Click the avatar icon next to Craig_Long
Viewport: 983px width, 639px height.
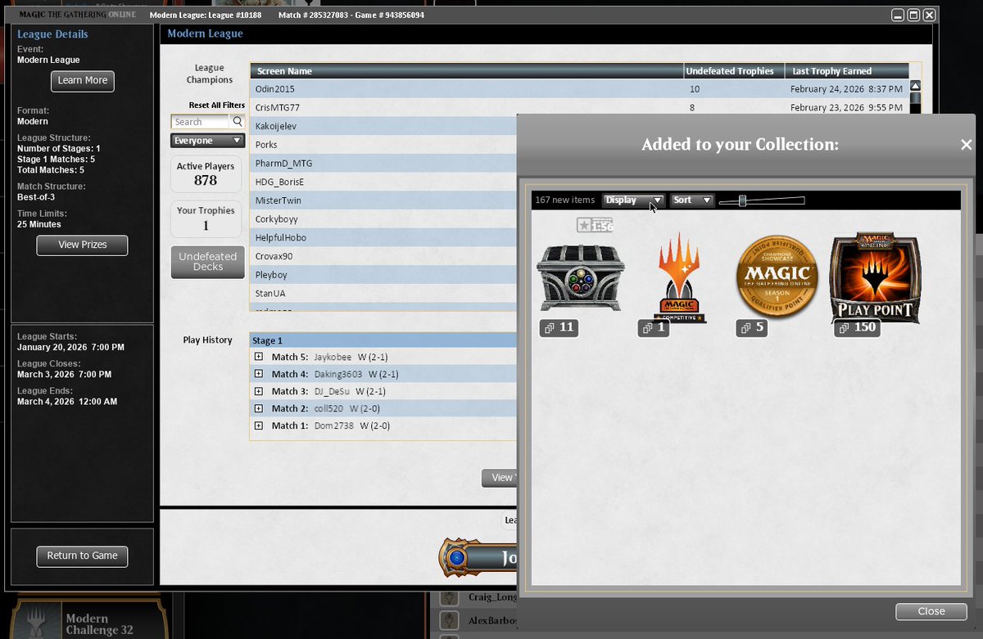point(448,597)
